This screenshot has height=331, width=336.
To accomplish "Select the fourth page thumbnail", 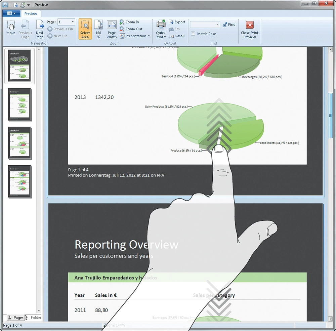I will (x=20, y=181).
